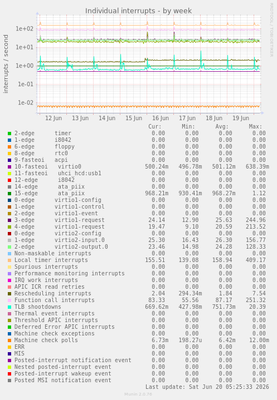Click the 'Munin 2.0.76' footer text

coord(138,394)
